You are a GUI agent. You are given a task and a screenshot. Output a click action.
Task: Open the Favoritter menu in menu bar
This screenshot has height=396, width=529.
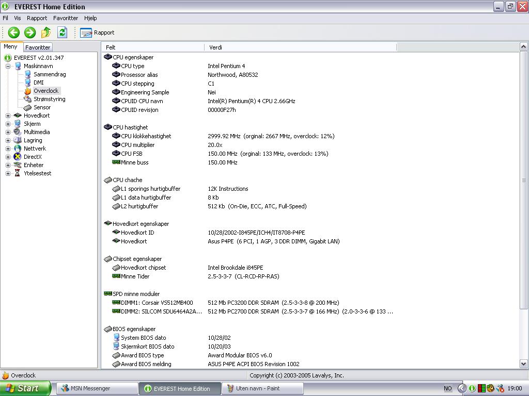[66, 18]
